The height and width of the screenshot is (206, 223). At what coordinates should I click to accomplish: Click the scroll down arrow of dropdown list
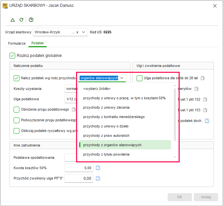(x=175, y=157)
